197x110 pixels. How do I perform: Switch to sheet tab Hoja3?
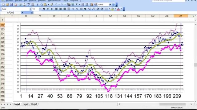(x=34, y=104)
